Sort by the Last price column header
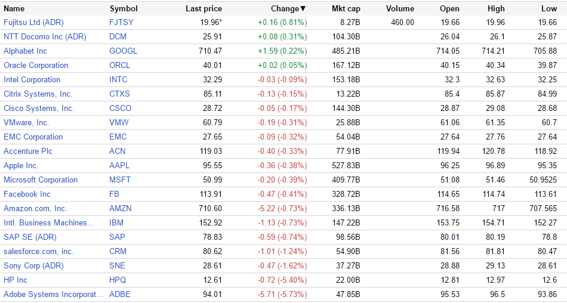 click(204, 8)
